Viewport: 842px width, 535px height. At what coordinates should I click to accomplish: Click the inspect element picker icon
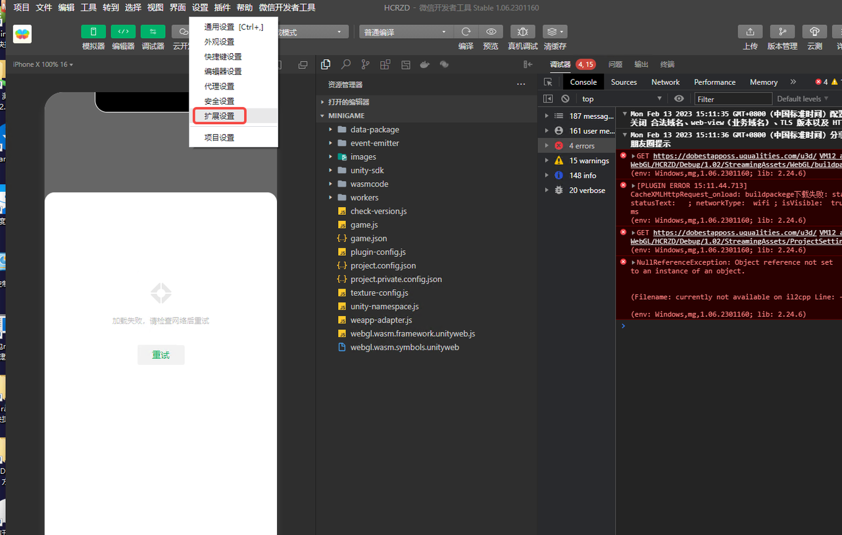click(x=548, y=82)
